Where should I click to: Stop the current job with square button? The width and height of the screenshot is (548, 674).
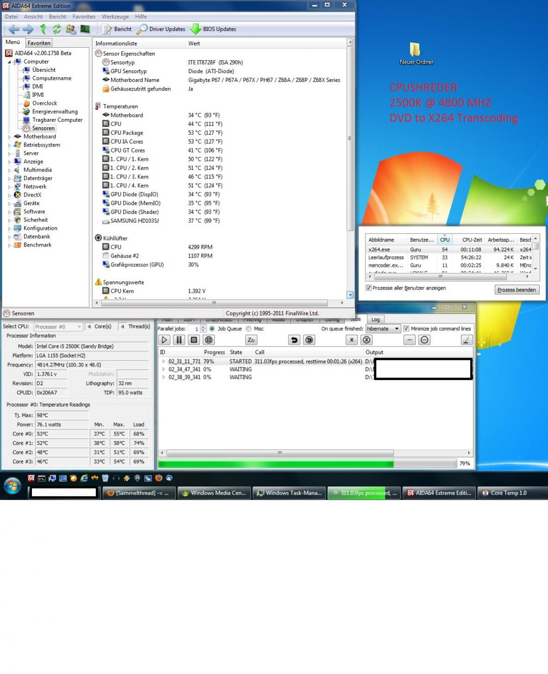click(x=194, y=340)
